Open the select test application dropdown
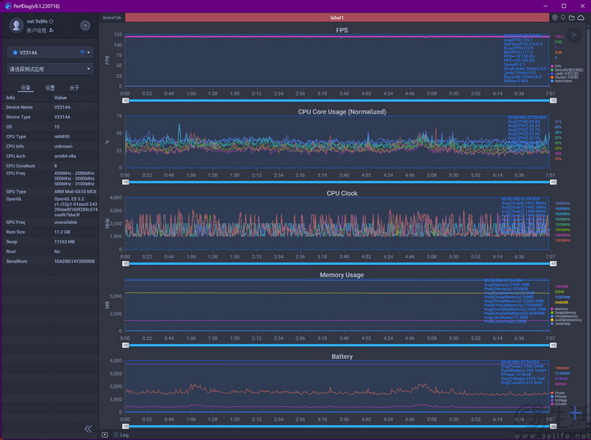 50,69
